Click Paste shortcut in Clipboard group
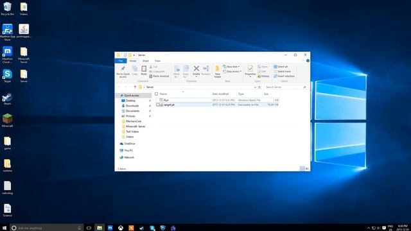This screenshot has height=231, width=411. click(159, 76)
